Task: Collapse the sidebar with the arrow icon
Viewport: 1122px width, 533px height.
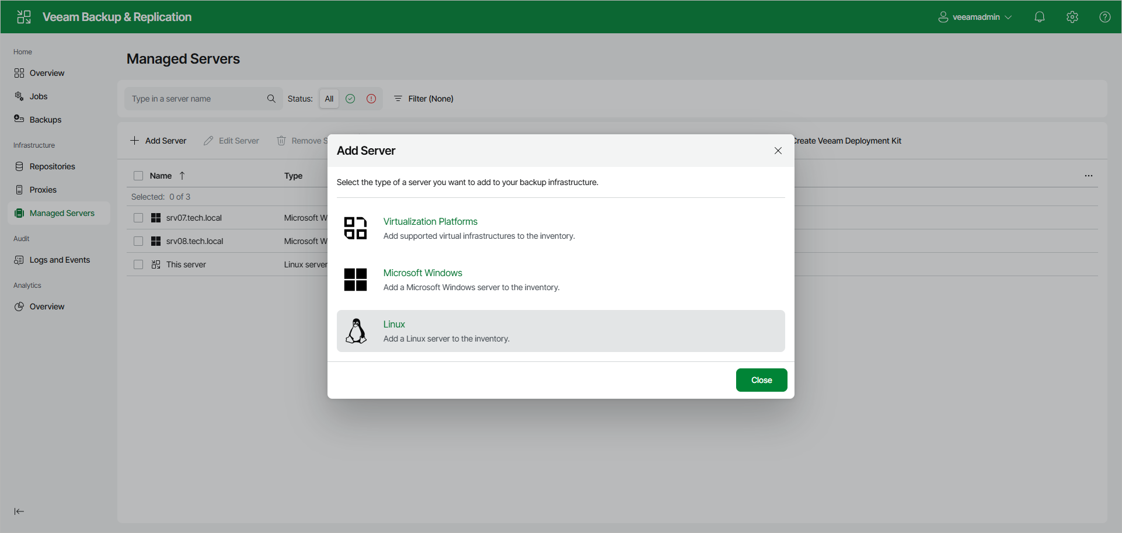Action: coord(19,511)
